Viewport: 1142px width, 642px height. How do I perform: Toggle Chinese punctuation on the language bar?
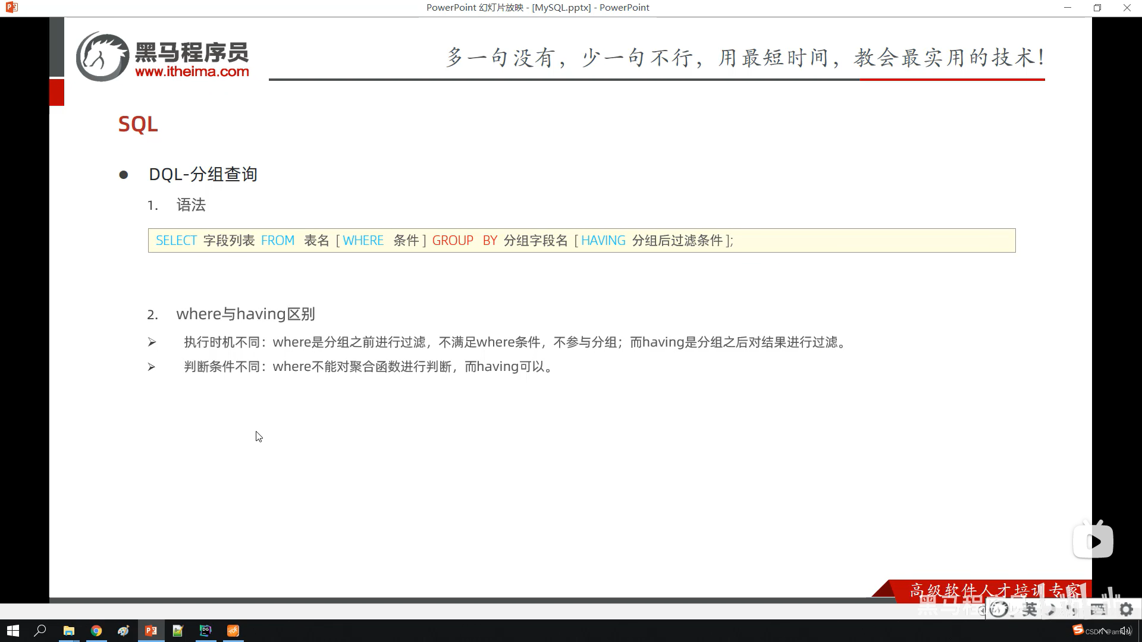pyautogui.click(x=1071, y=609)
